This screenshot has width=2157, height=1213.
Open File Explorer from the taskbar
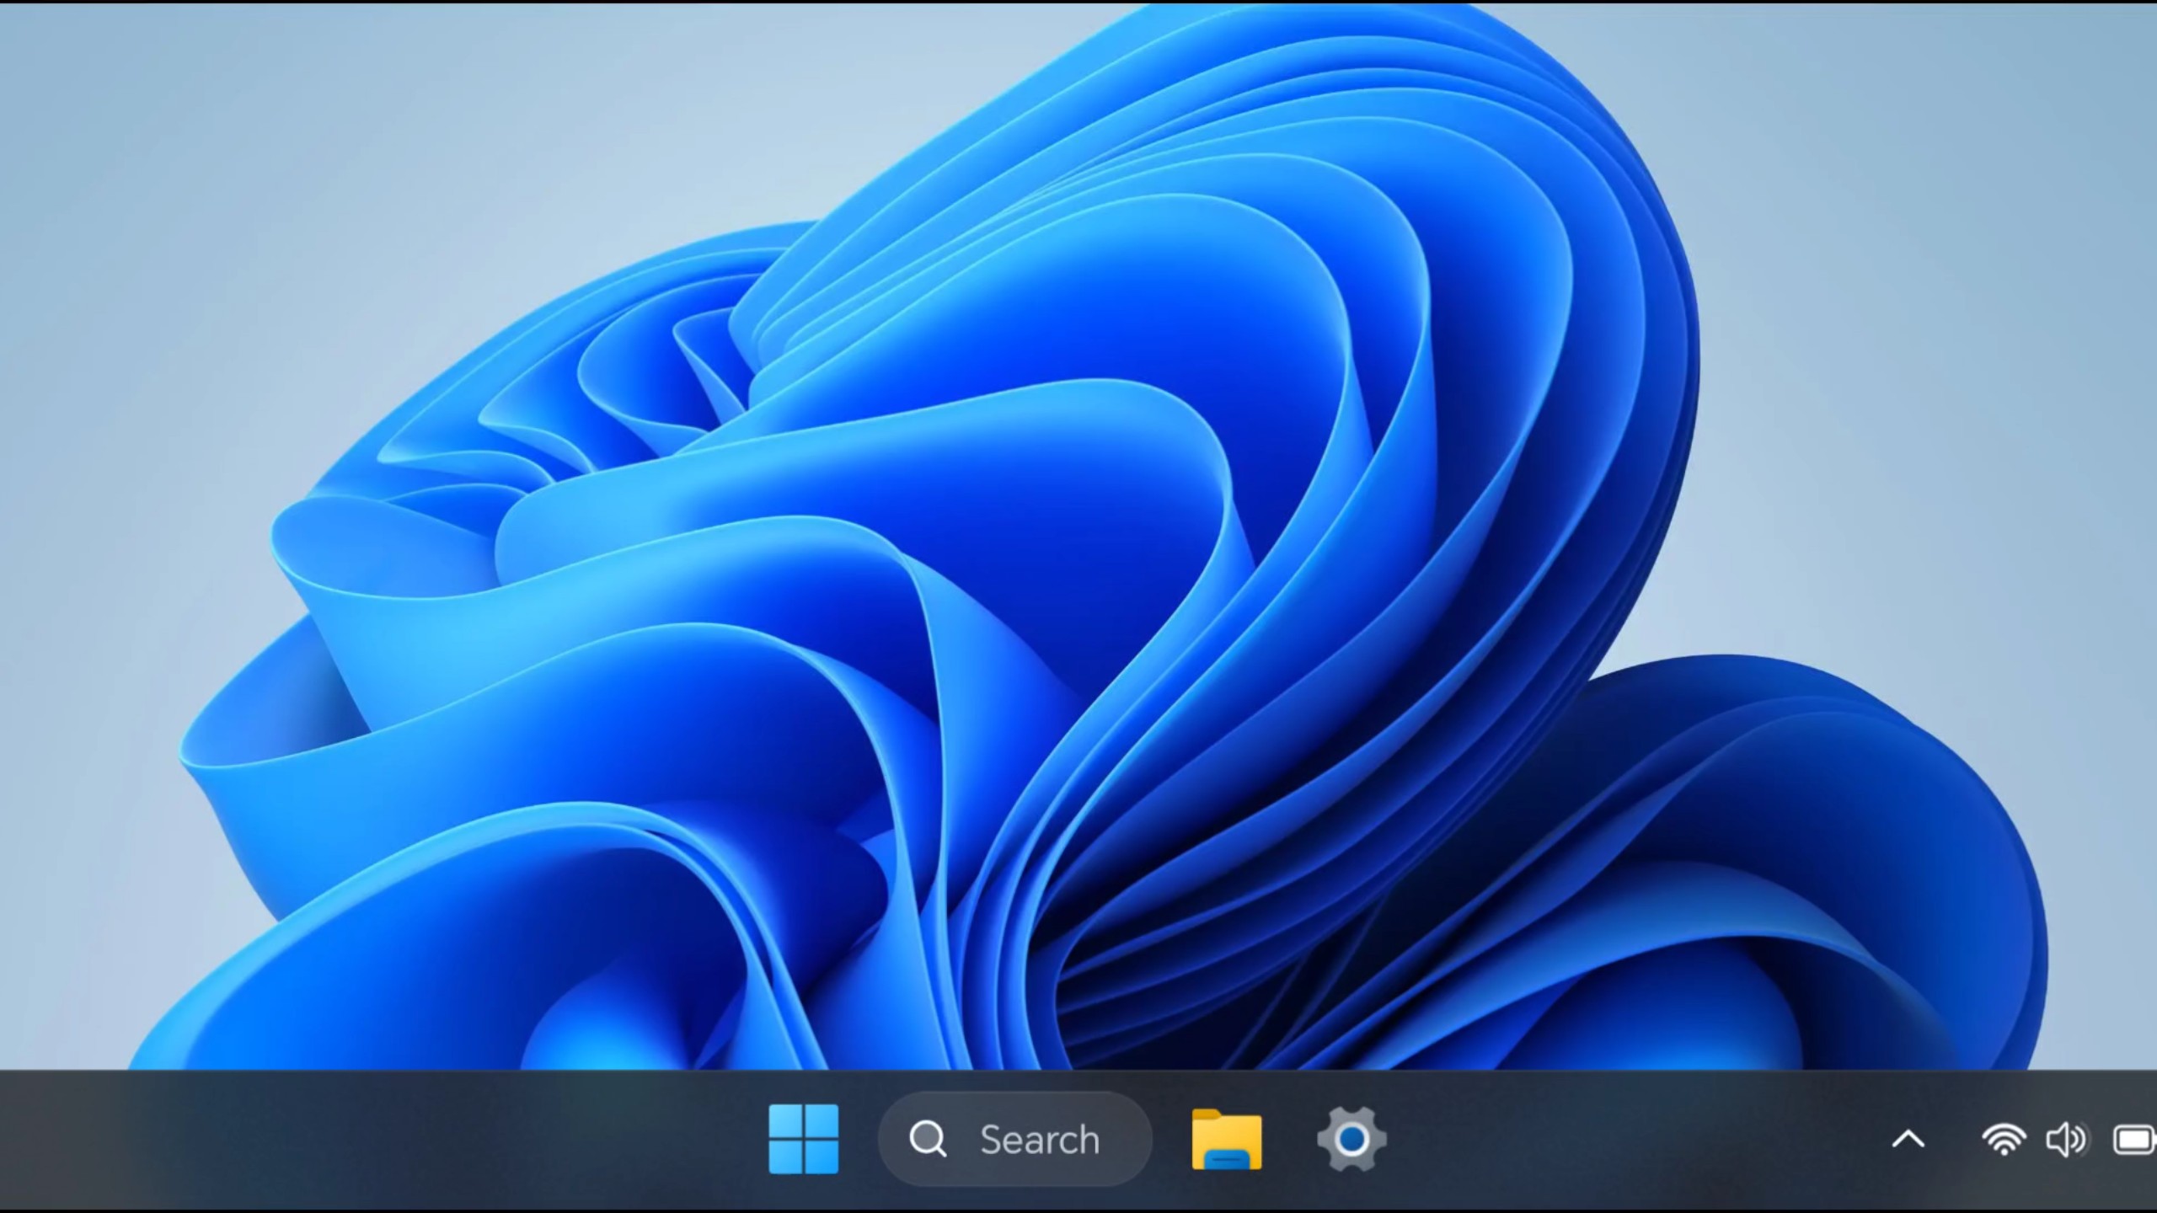tap(1227, 1140)
